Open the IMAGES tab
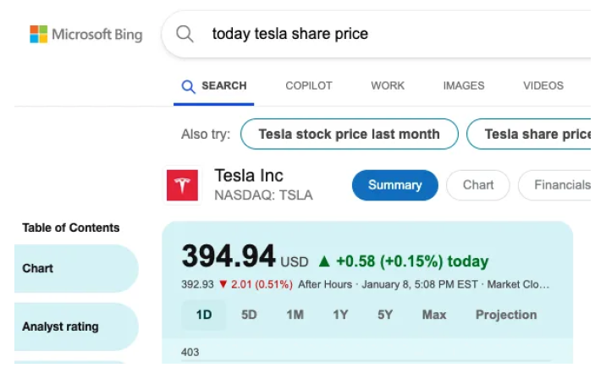606x373 pixels. [x=464, y=85]
